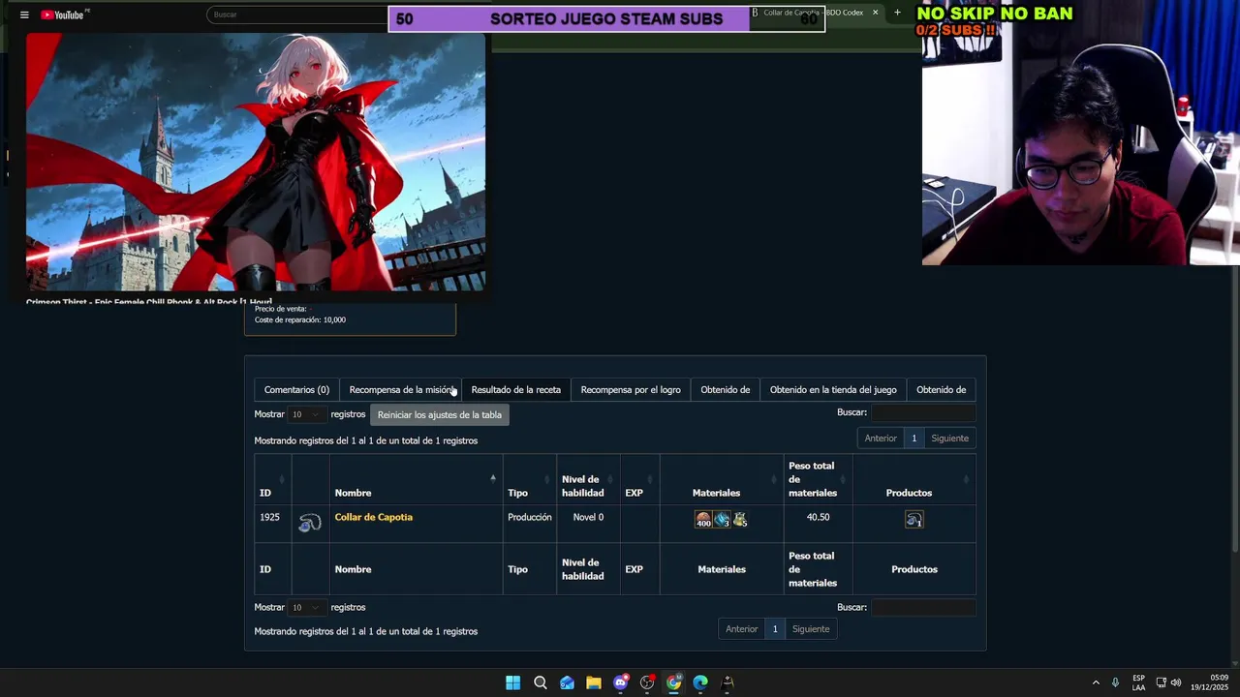Focus the YouTube Buscar search box
This screenshot has width=1240, height=697.
coord(298,15)
